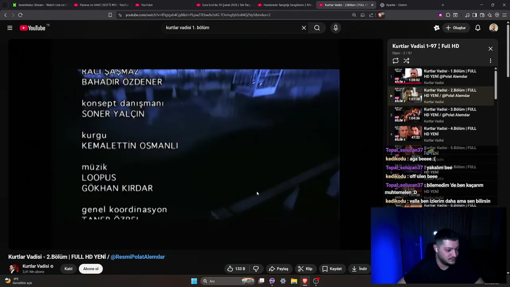Create a clip with Klip button

305,269
